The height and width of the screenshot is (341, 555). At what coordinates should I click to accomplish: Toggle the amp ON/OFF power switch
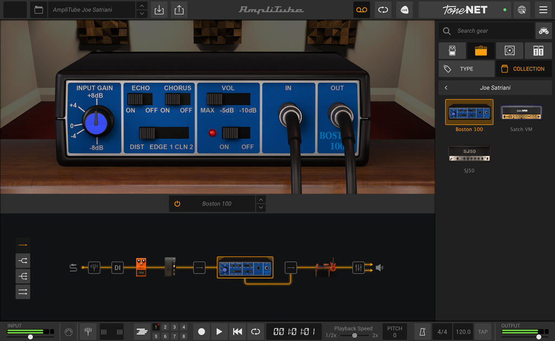tap(236, 133)
